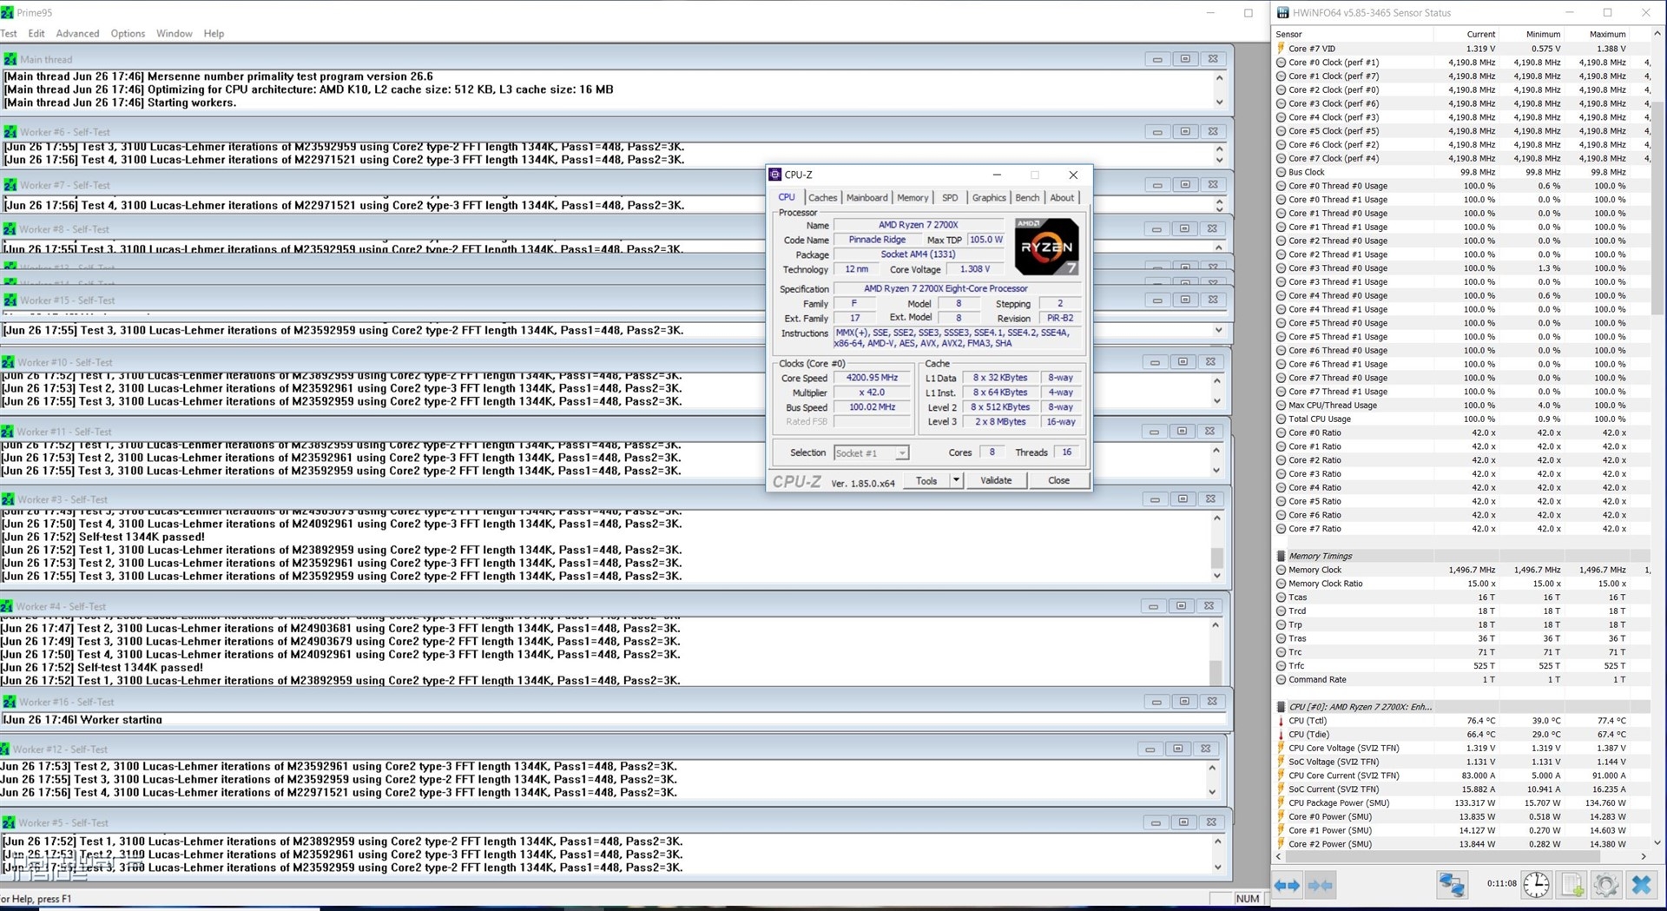
Task: Click the Validate button in CPU-Z
Action: [x=996, y=480]
